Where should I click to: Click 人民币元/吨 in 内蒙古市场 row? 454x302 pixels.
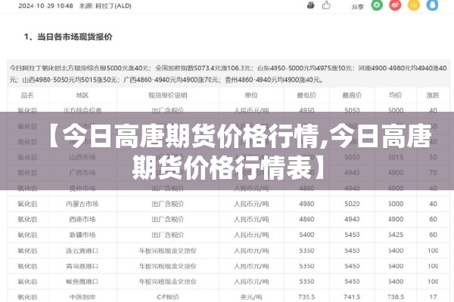pos(251,204)
